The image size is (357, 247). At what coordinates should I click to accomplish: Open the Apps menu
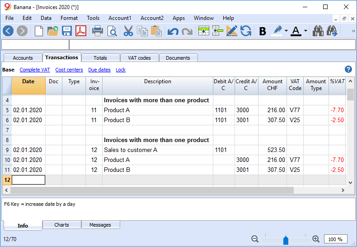[x=179, y=18]
